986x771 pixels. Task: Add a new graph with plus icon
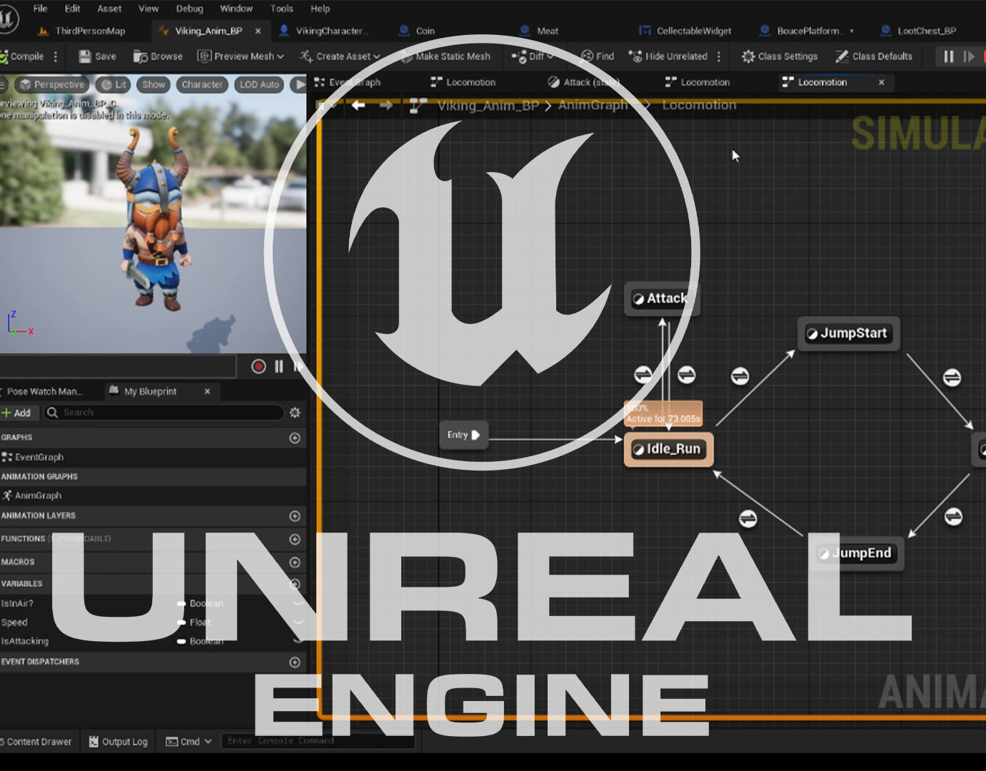(295, 438)
